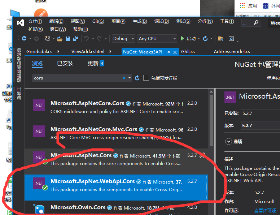The height and width of the screenshot is (215, 280).
Task: Expand the options section chevron
Action: (x=228, y=142)
